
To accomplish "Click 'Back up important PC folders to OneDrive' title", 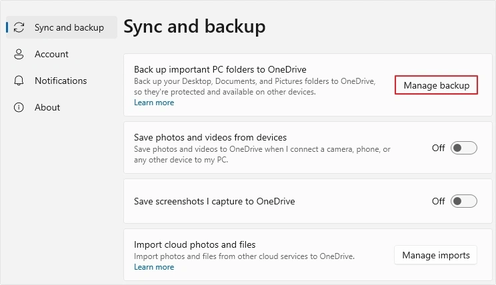I will pos(220,69).
